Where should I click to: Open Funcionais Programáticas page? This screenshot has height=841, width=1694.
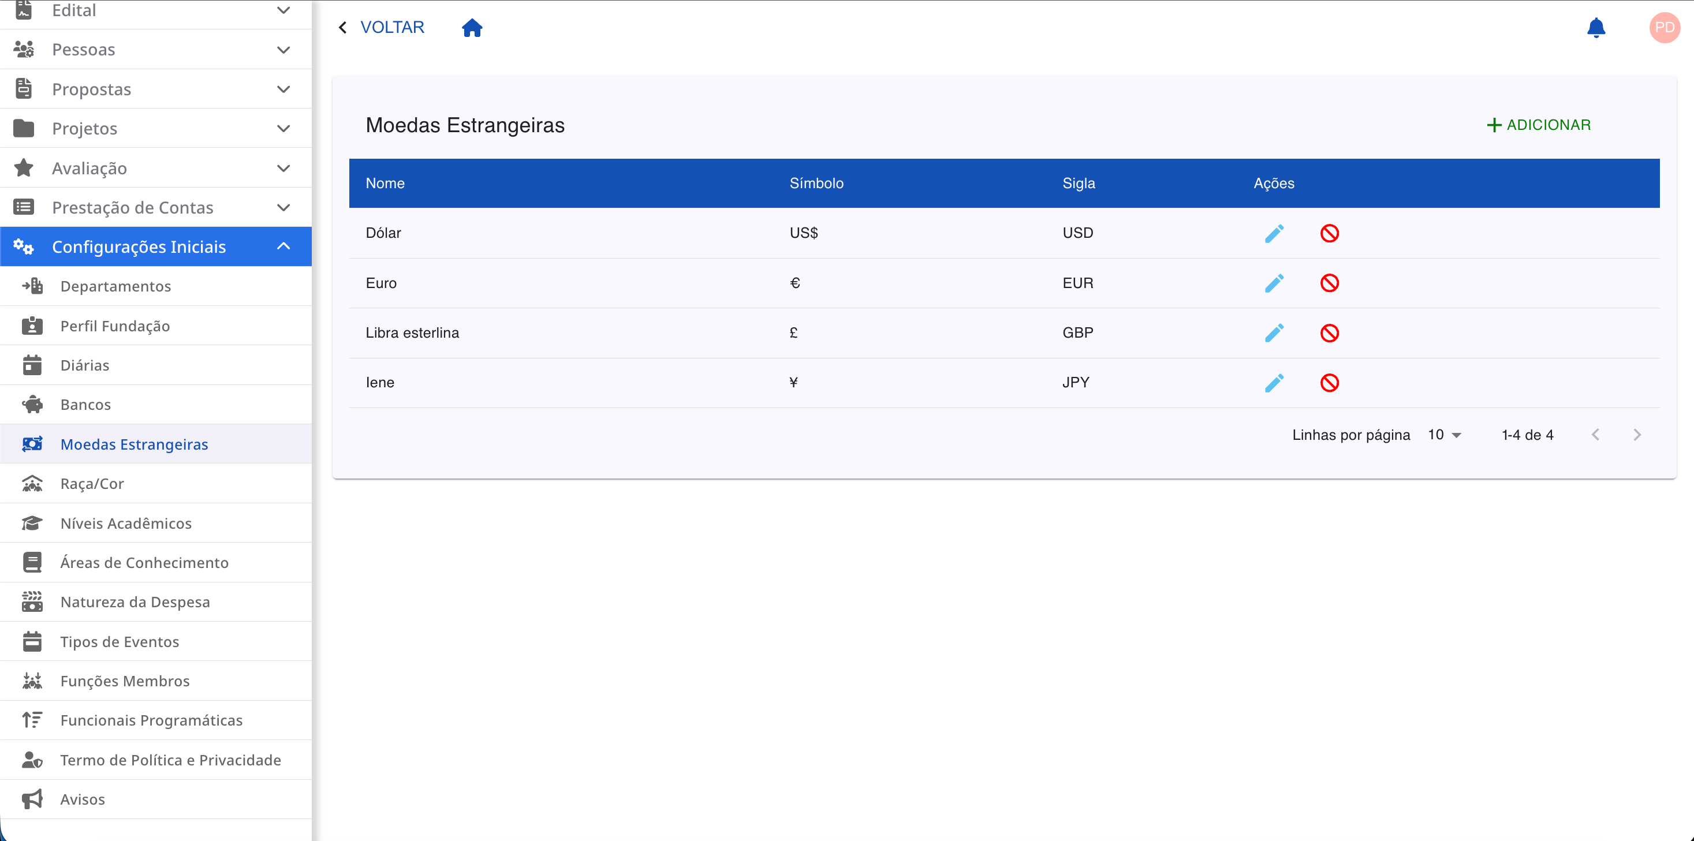coord(156,720)
